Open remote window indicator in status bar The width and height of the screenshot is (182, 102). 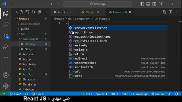[x=4, y=94]
